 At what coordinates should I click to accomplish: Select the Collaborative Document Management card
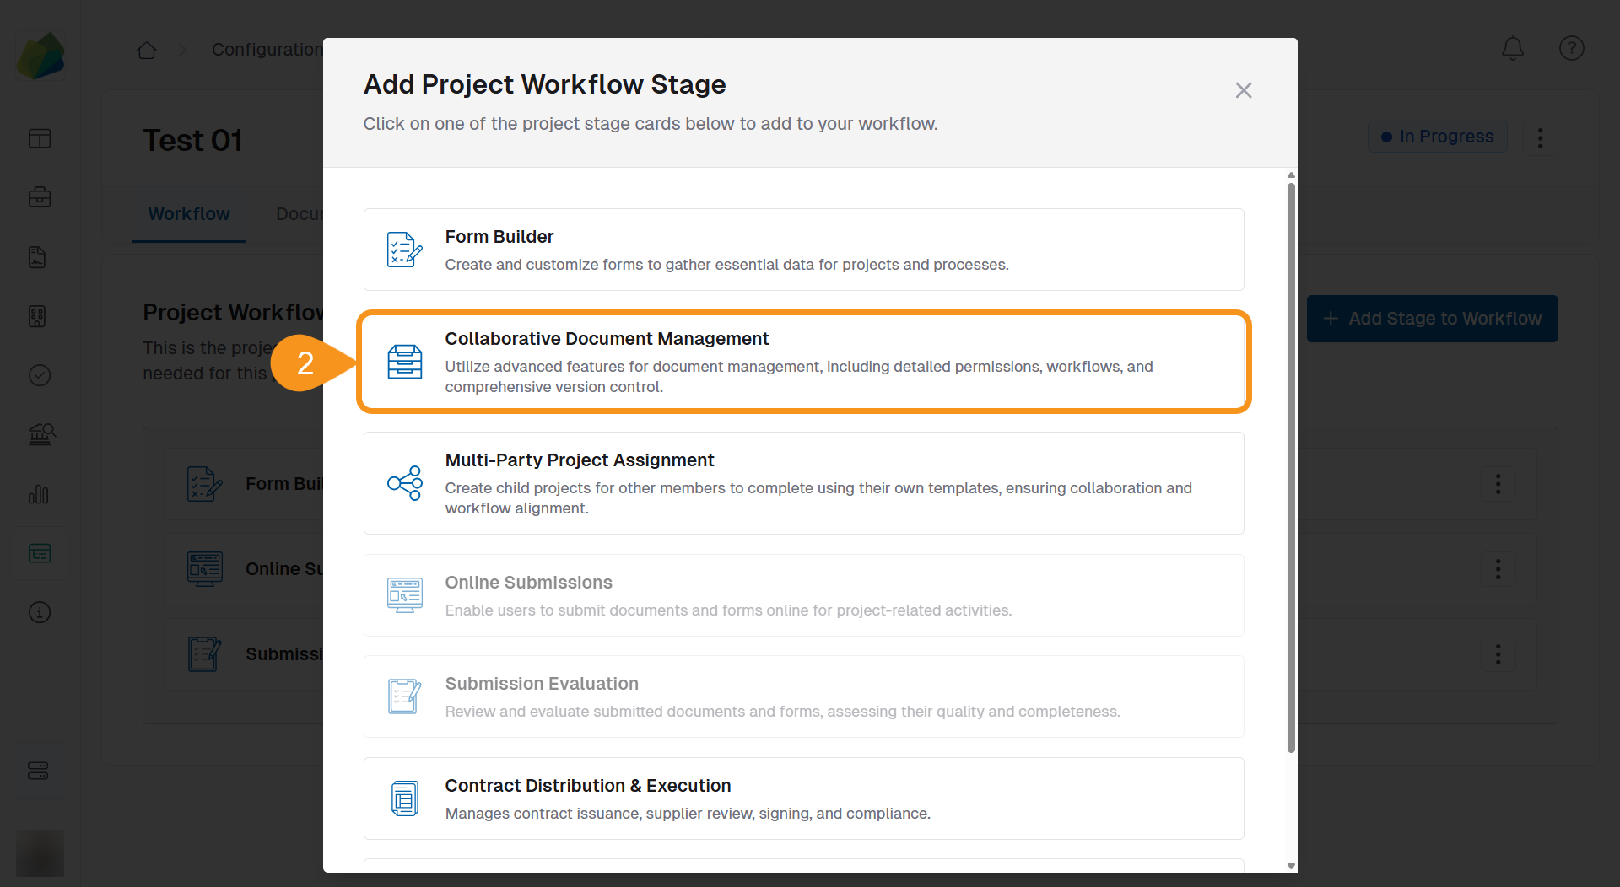(x=803, y=361)
